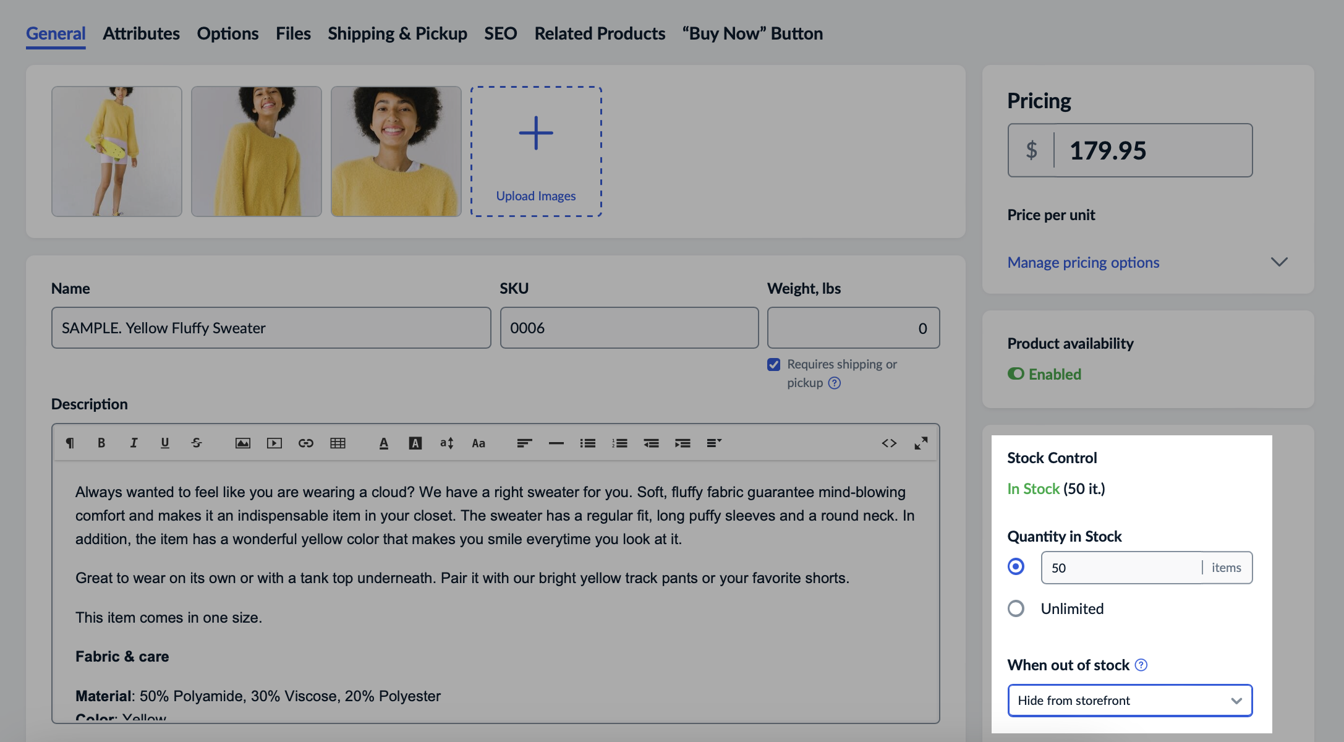This screenshot has height=742, width=1344.
Task: Open the Shipping & Pickup tab
Action: coord(397,33)
